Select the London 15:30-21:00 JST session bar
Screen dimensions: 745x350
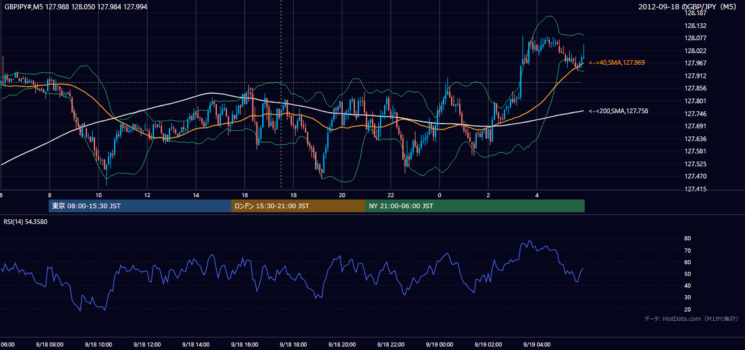click(298, 206)
